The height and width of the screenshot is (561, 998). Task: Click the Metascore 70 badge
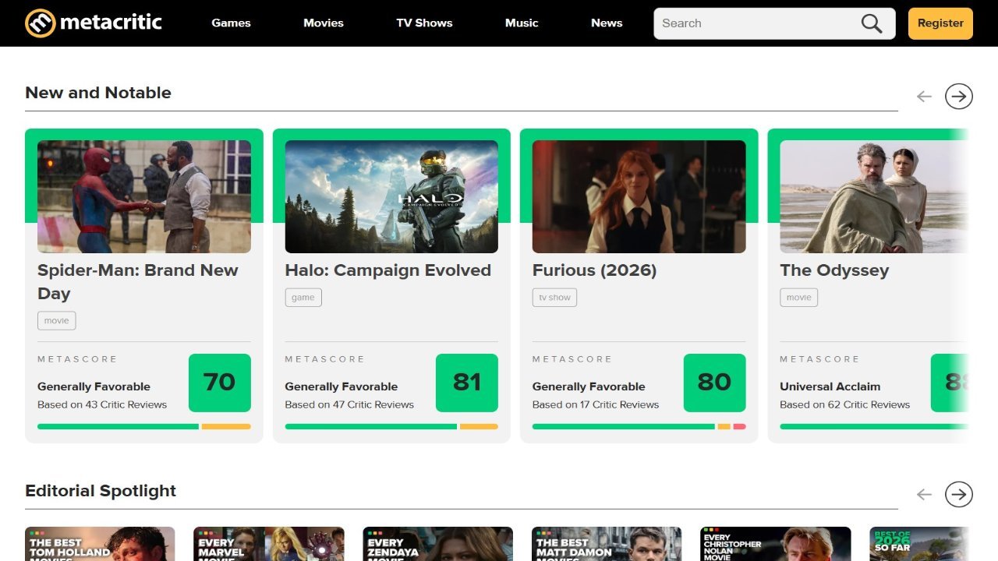click(219, 383)
